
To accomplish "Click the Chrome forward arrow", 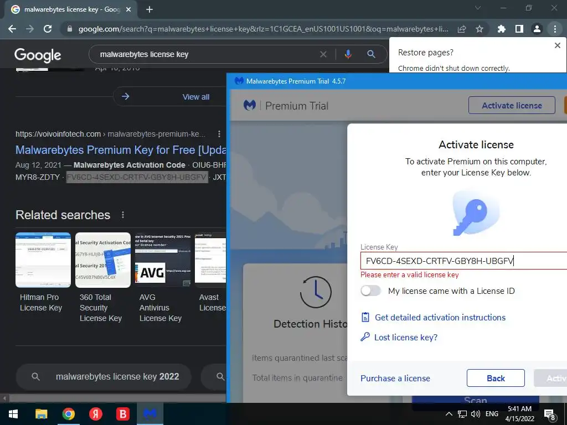I will 30,29.
